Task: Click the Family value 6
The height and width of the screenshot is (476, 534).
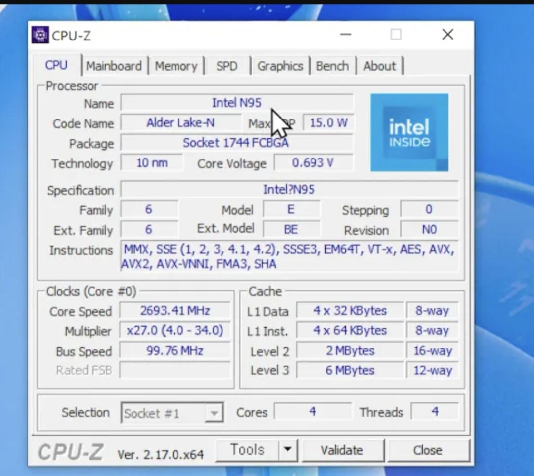Action: [x=149, y=209]
